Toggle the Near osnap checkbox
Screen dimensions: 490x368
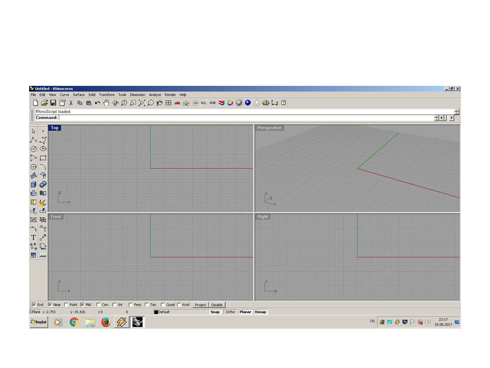[50, 305]
